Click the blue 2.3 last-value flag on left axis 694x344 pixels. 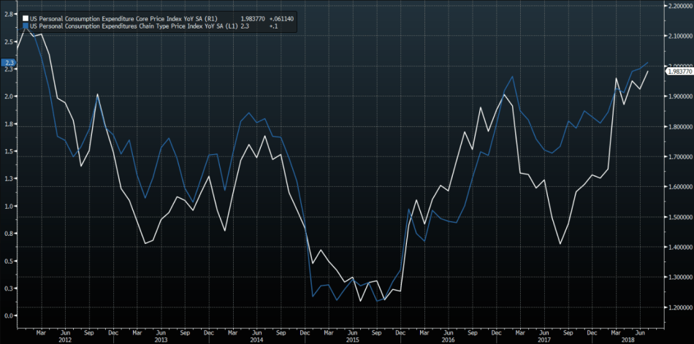pyautogui.click(x=8, y=63)
